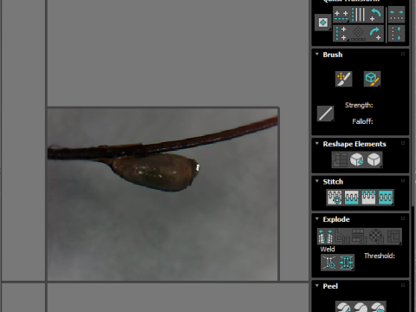Image resolution: width=416 pixels, height=312 pixels.
Task: Open the brush falloff type flyout
Action: point(325,114)
